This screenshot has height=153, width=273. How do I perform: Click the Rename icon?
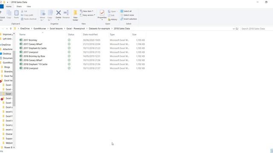click(66, 13)
